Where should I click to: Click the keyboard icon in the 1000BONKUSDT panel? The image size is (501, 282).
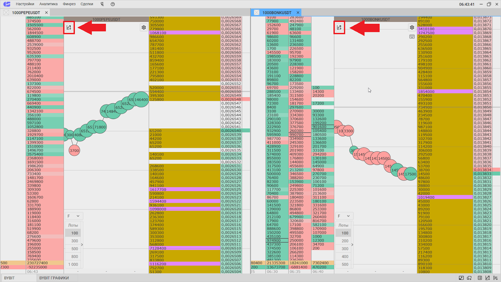[x=412, y=37]
